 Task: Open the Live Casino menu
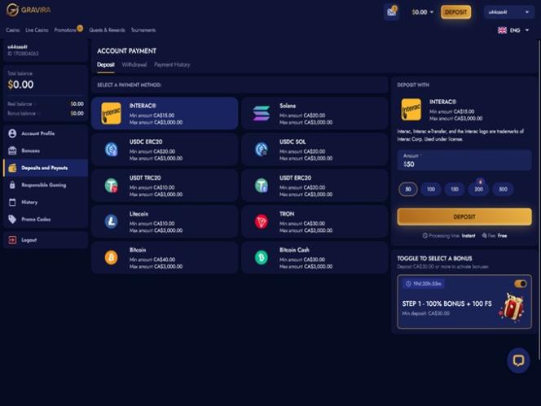(37, 30)
